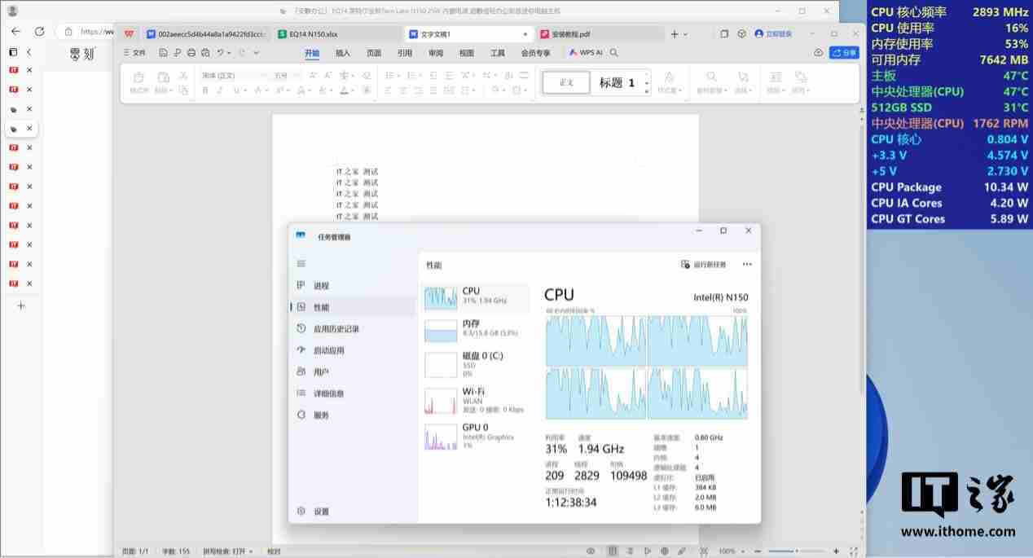The image size is (1033, 558).
Task: Toggle the page layout view button in the status bar
Action: tap(612, 551)
